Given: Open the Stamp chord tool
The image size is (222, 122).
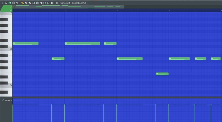Looking at the screenshot, I should (x=13, y=3).
